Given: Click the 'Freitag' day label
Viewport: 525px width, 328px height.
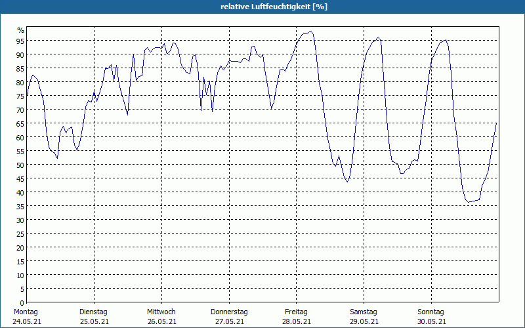Looking at the screenshot, I should (296, 312).
